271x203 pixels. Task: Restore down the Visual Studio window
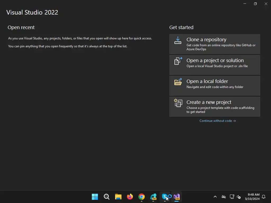tap(255, 4)
